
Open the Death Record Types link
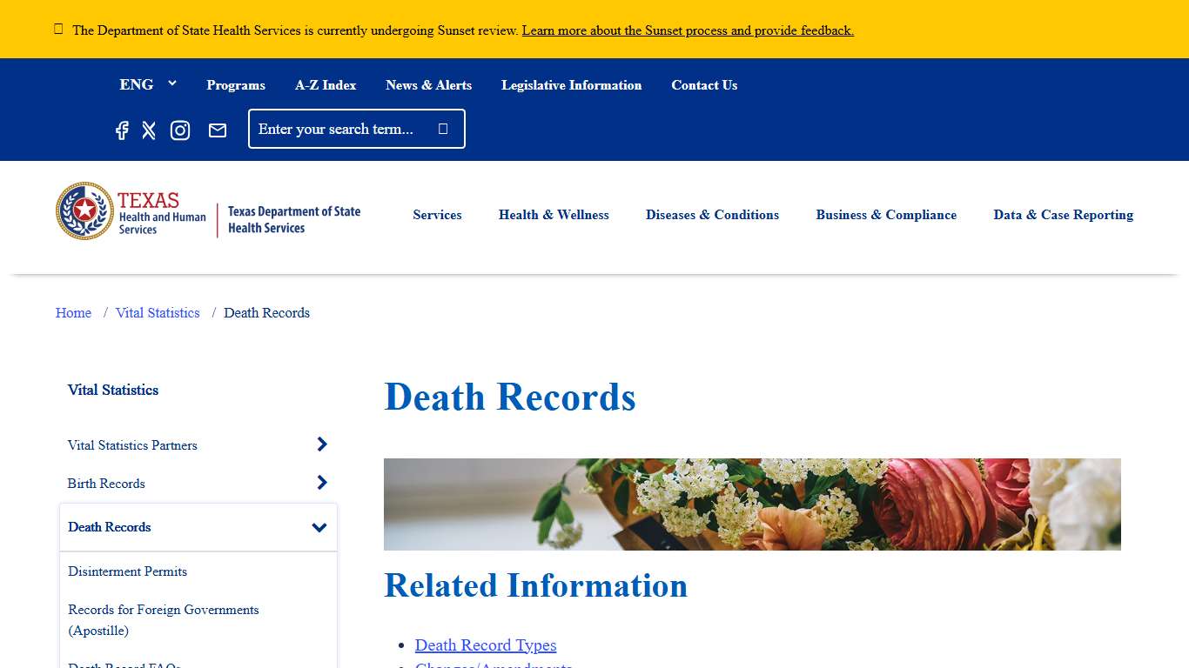click(486, 645)
